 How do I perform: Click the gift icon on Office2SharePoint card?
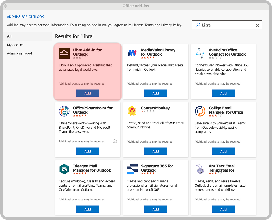(115, 141)
